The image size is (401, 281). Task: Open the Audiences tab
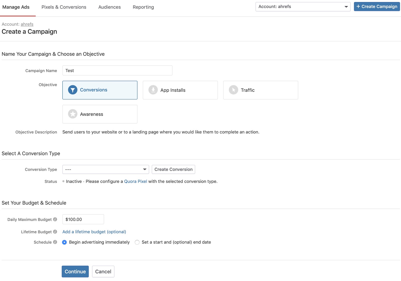coord(109,7)
